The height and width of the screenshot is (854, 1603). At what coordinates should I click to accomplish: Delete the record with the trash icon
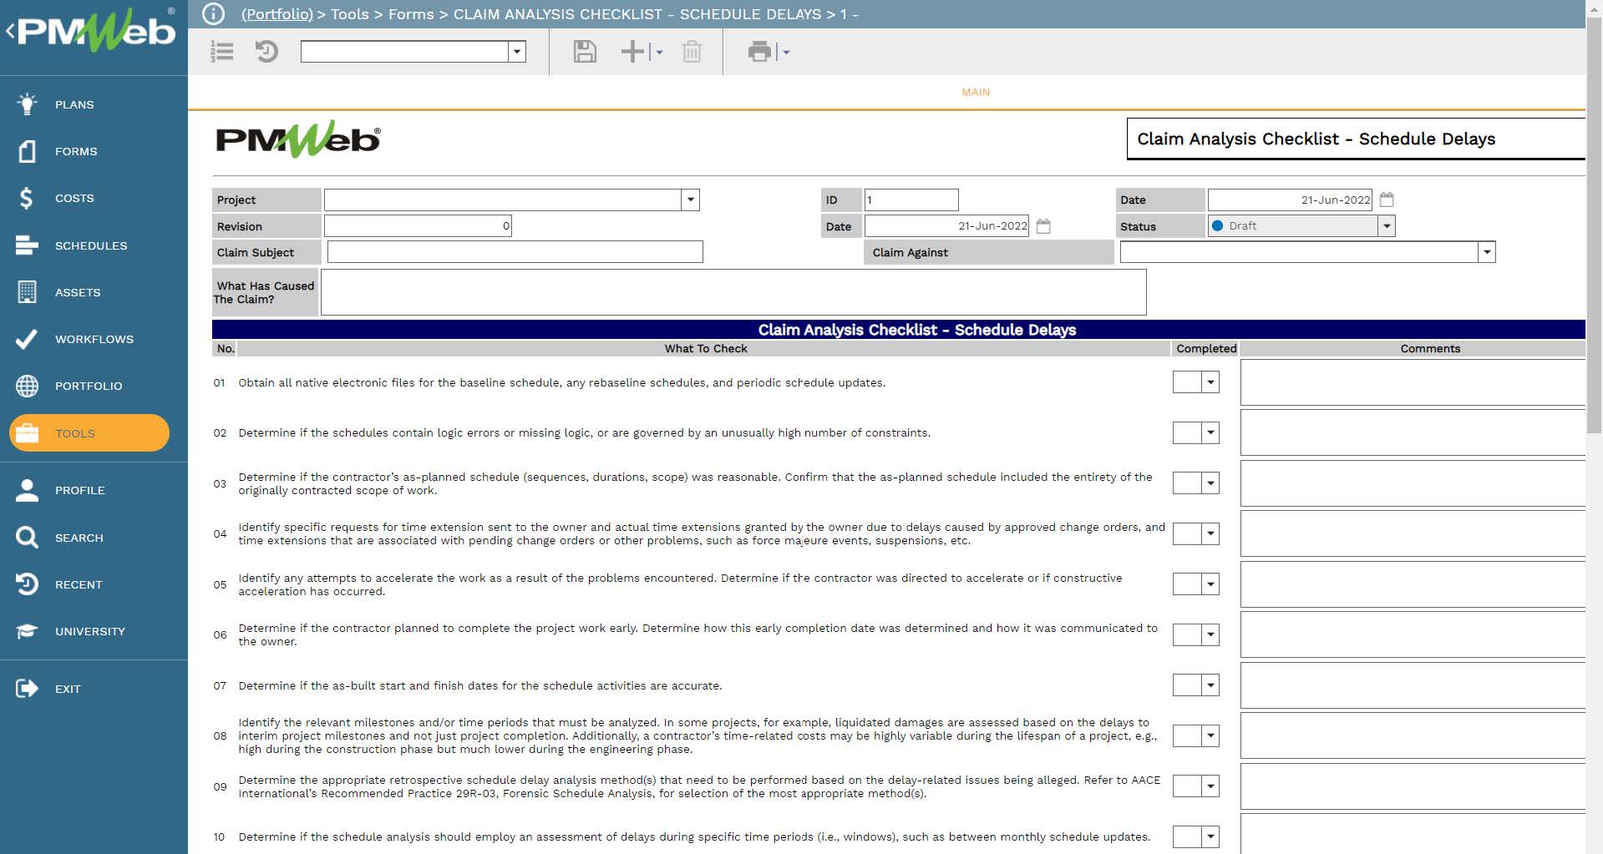coord(692,52)
